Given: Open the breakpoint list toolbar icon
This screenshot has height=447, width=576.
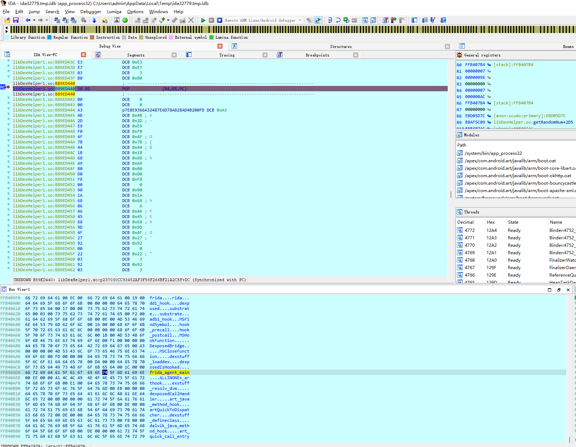Looking at the screenshot, I should (x=386, y=20).
